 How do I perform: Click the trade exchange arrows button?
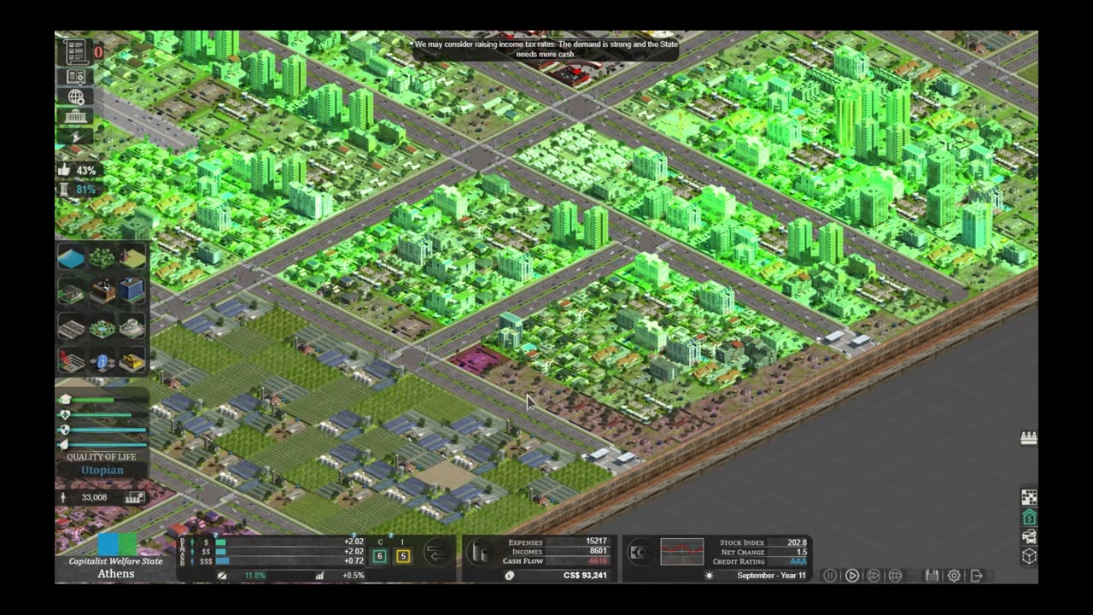(x=437, y=553)
